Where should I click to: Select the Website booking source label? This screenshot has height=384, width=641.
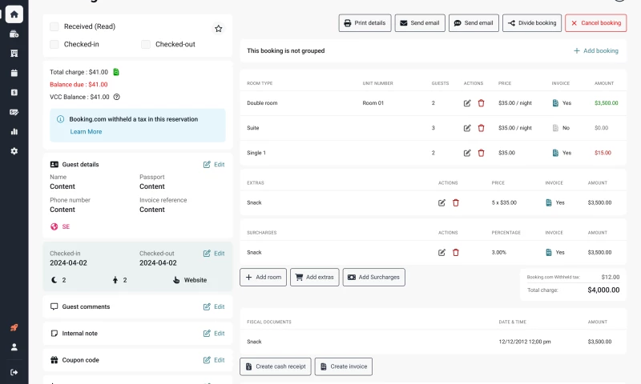(x=195, y=280)
